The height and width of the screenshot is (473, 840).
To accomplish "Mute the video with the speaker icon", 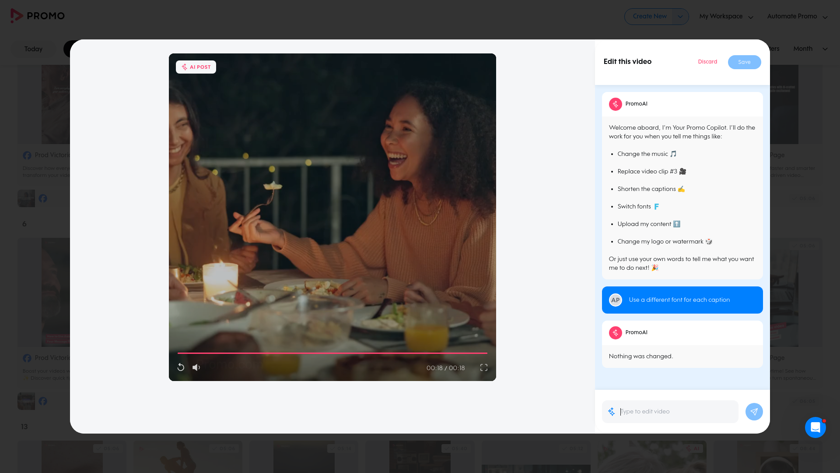I will coord(196,367).
